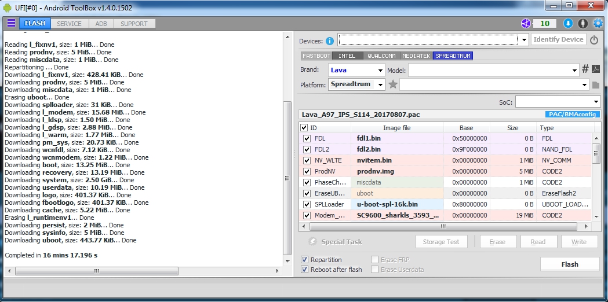The width and height of the screenshot is (608, 302).
Task: Enable the Erase FRP checkbox
Action: point(374,259)
